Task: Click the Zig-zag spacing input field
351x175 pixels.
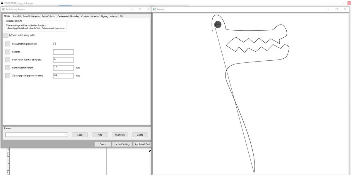Action: coord(63,76)
